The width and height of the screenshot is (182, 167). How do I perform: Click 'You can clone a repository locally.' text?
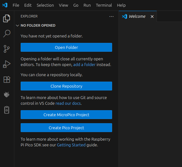pos(52,75)
